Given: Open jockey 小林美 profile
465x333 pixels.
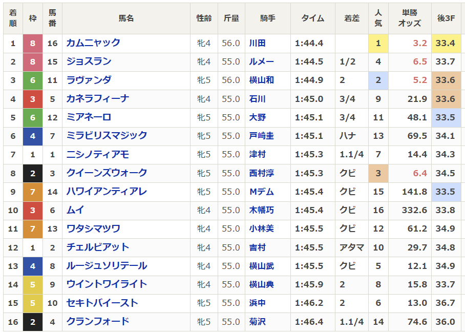Looking at the screenshot, I should point(261,229).
